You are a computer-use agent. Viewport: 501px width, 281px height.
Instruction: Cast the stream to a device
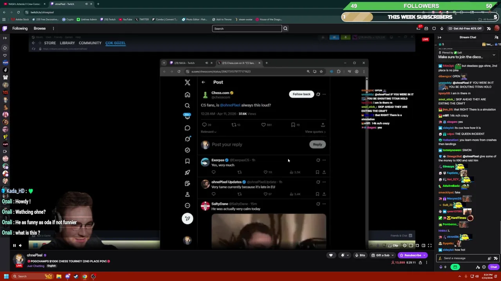click(417, 245)
